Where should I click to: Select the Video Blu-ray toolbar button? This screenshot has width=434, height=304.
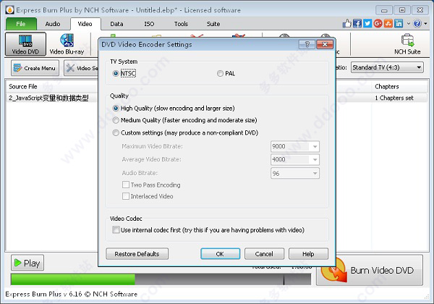(67, 44)
